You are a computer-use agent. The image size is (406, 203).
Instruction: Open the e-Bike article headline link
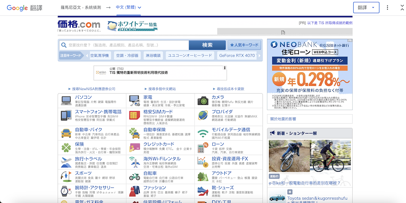tap(305, 183)
